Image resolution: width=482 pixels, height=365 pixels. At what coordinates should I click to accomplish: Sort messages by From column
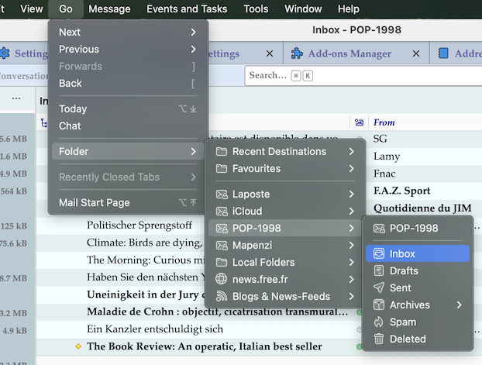tap(384, 122)
